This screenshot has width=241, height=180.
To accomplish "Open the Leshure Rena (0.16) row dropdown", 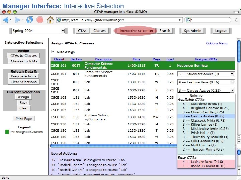I will point(206,82).
